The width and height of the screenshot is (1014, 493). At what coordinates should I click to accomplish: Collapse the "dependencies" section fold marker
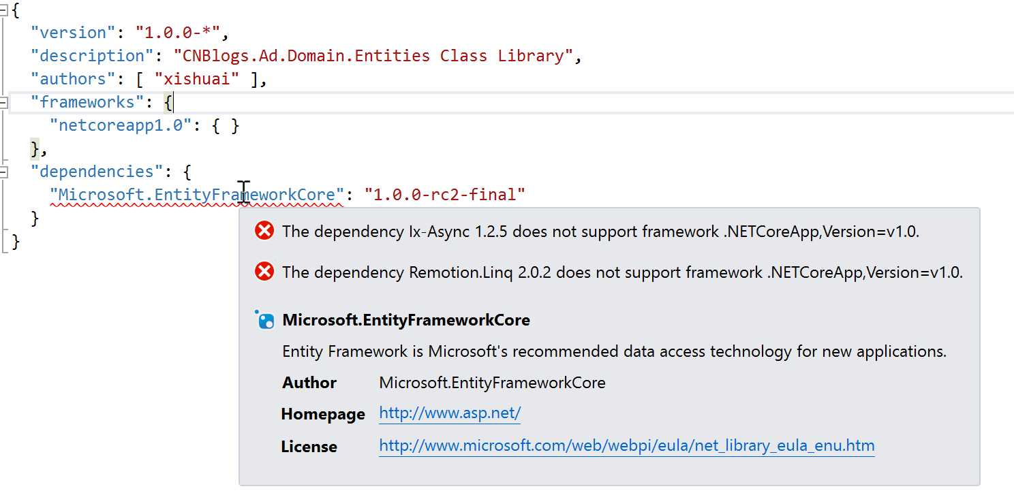(3, 172)
